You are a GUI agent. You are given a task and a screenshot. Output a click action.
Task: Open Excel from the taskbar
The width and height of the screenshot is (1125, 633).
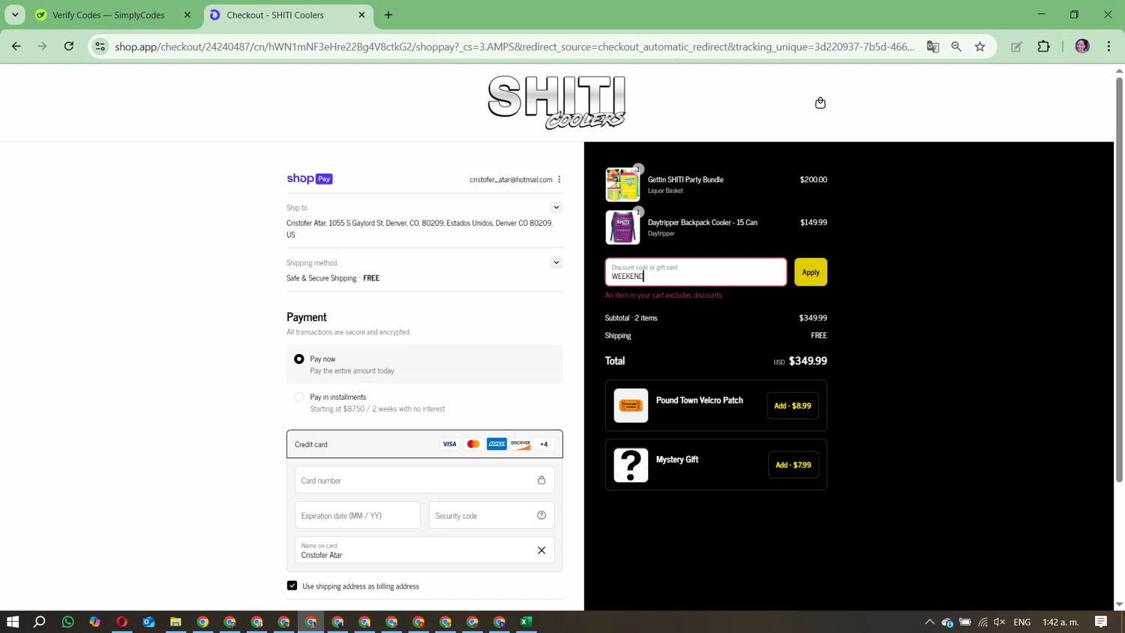tap(526, 622)
